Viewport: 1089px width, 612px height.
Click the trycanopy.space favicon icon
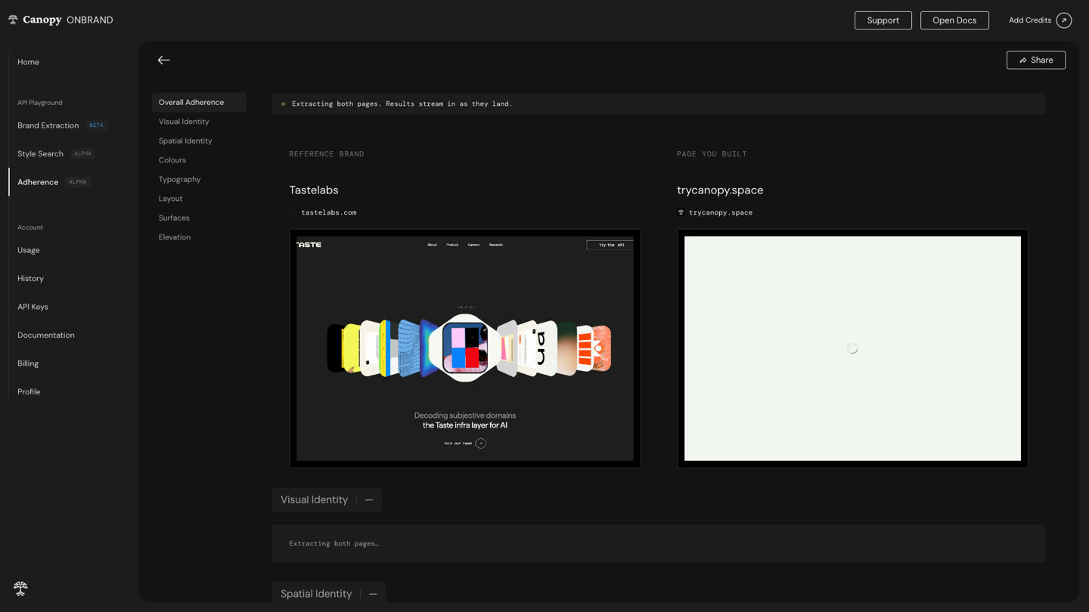tap(681, 212)
